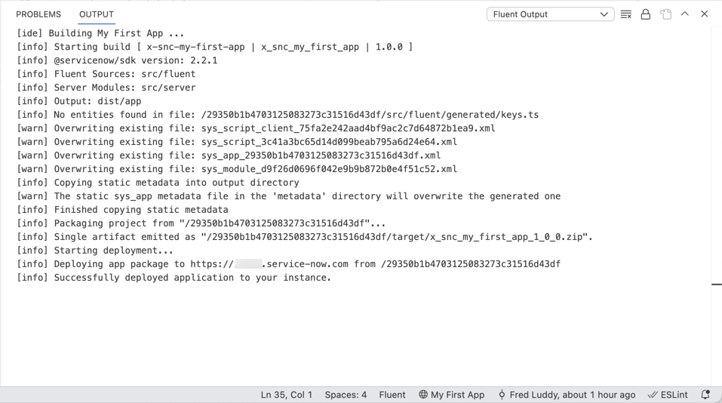Click line 'Server Modules: src/server'

coord(106,88)
